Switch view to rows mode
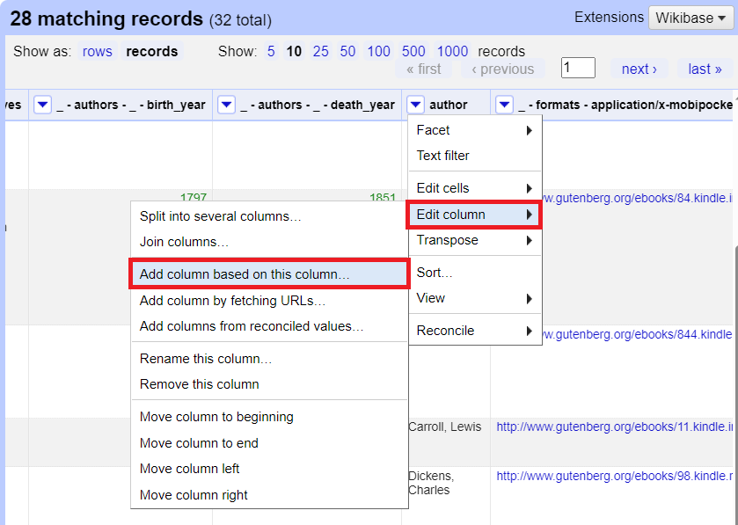This screenshot has height=525, width=738. pyautogui.click(x=97, y=52)
